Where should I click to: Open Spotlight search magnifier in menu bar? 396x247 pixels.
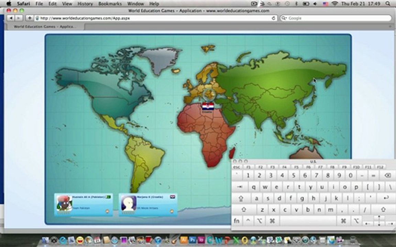point(388,3)
